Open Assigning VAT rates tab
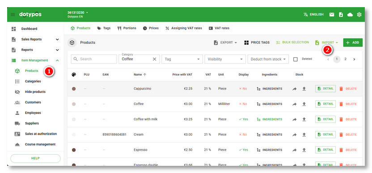This screenshot has height=173, width=372. [x=184, y=28]
